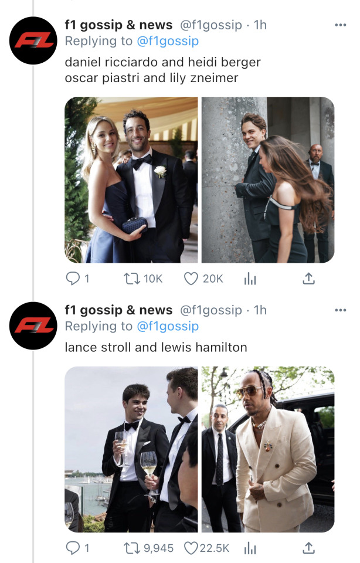Image resolution: width=360 pixels, height=563 pixels.
Task: Open more options on first tweet
Action: (x=340, y=25)
